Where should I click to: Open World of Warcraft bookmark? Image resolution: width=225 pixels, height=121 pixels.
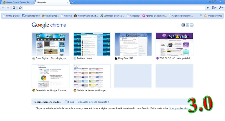tap(86, 16)
